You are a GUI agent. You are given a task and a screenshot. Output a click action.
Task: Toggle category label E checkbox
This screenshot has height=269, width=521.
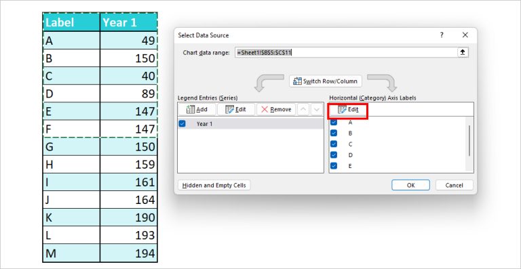point(334,166)
